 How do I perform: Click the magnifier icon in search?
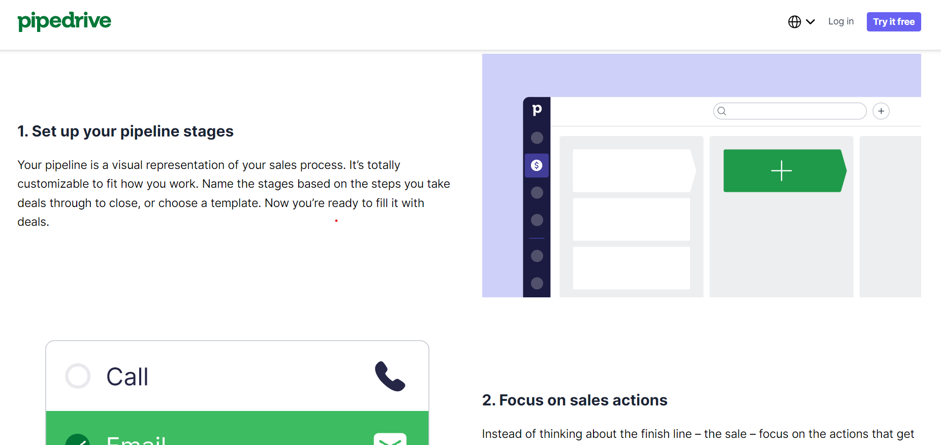coord(722,111)
